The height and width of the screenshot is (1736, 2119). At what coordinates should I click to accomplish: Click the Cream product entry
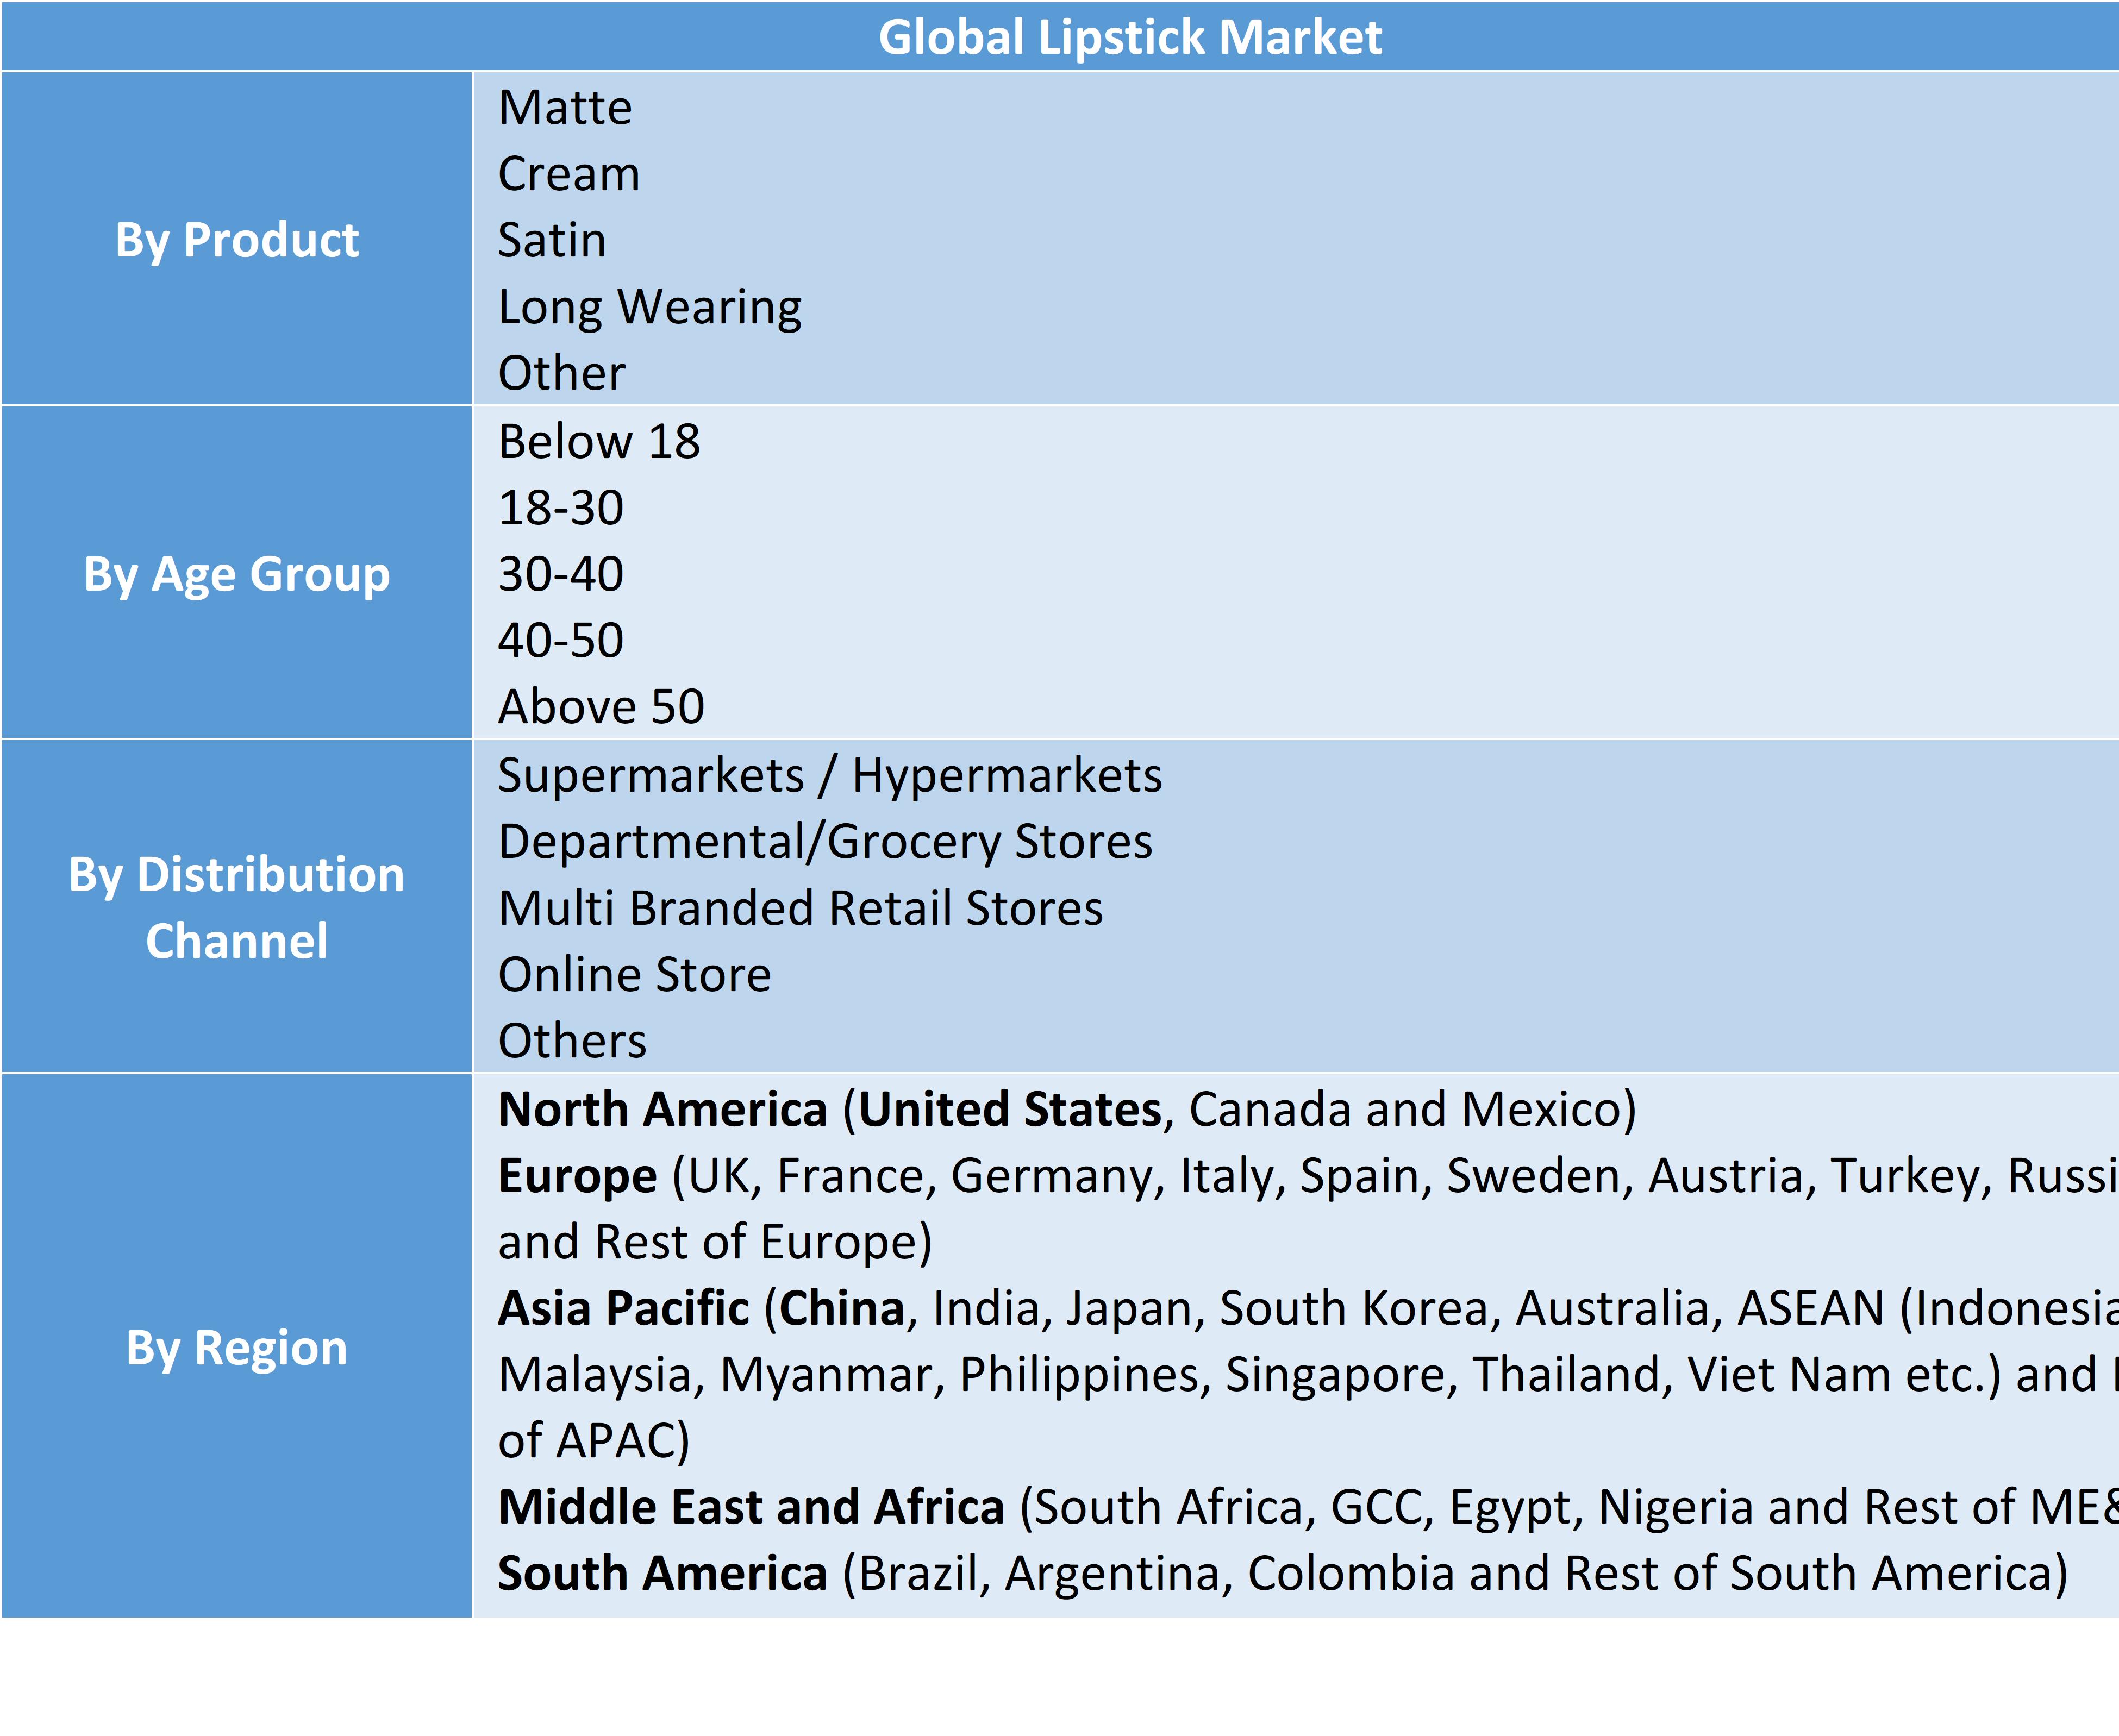pos(568,174)
